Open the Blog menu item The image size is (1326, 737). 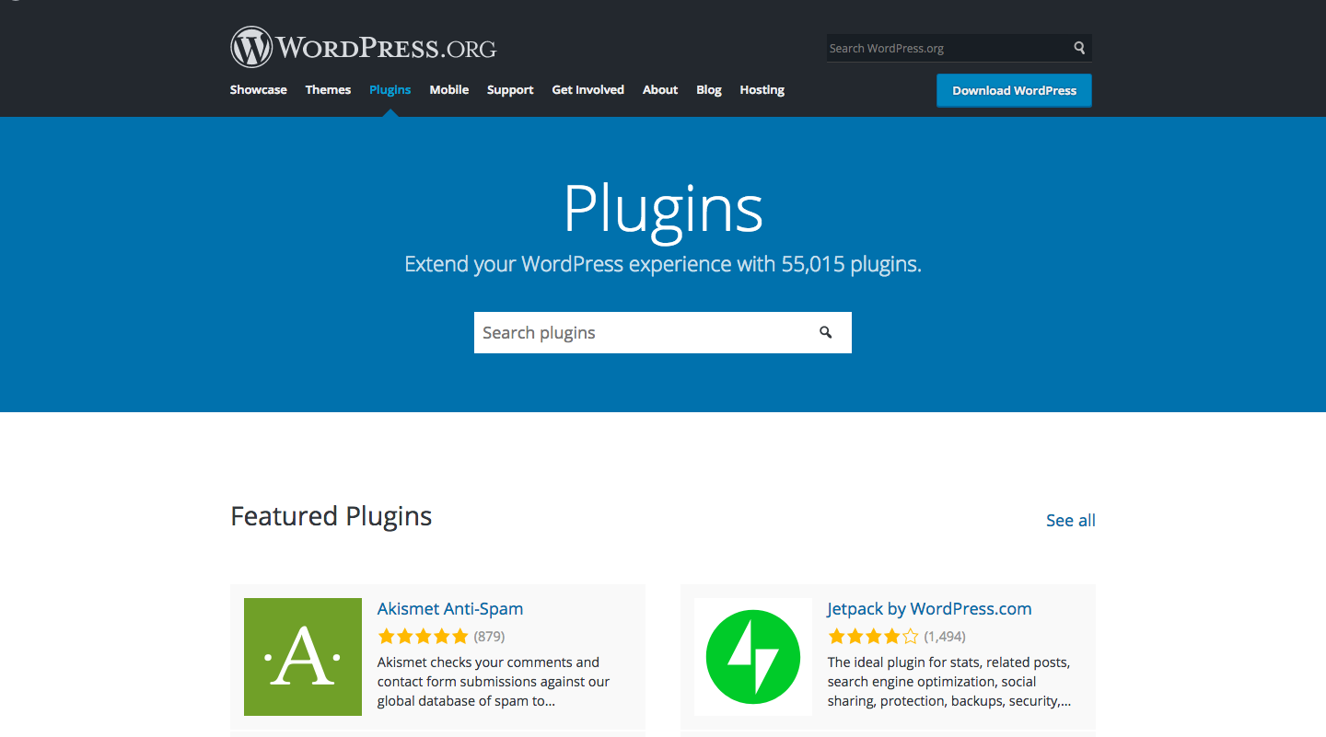[x=709, y=89]
